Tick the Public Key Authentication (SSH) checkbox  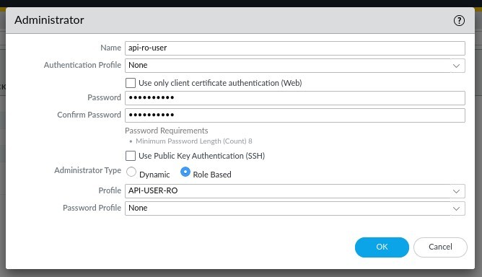click(x=131, y=156)
